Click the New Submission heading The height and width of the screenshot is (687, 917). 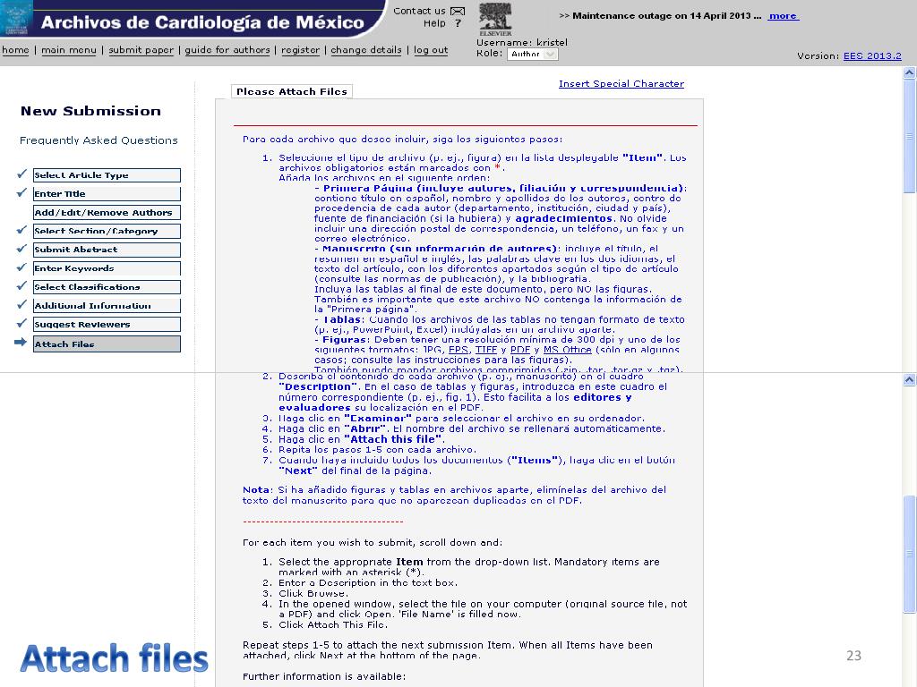[90, 111]
